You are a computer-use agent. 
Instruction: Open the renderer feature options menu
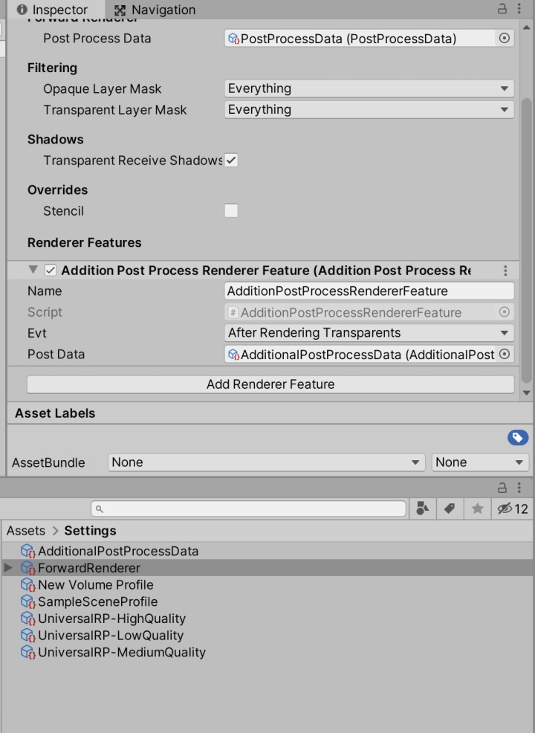click(x=505, y=271)
